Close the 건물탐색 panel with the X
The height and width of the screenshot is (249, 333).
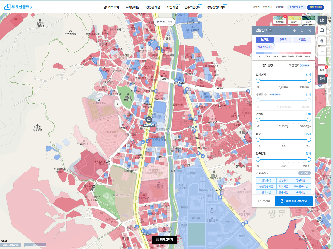(x=309, y=30)
